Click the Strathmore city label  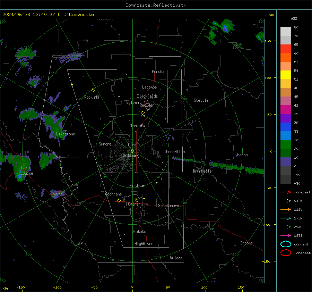(x=168, y=206)
